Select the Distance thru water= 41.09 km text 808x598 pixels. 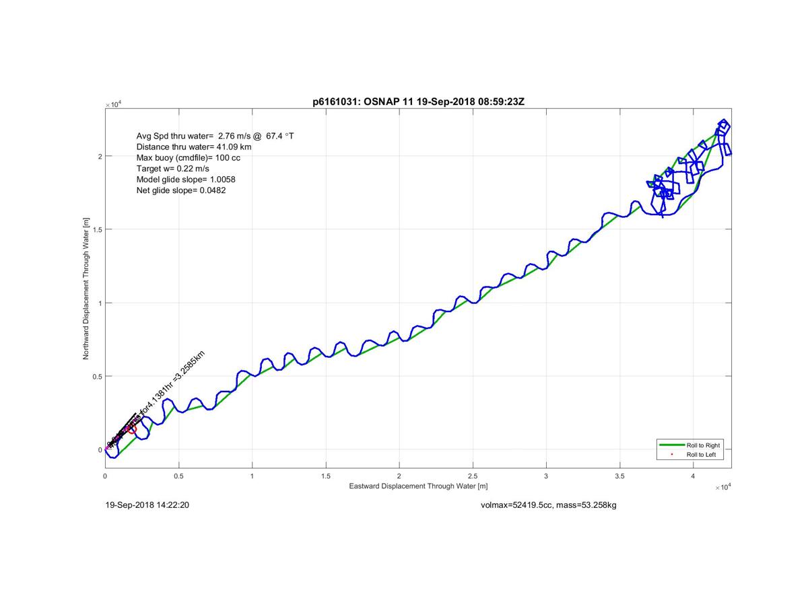coord(194,147)
